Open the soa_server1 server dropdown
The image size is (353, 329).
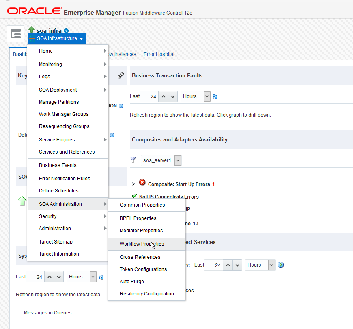(x=178, y=160)
